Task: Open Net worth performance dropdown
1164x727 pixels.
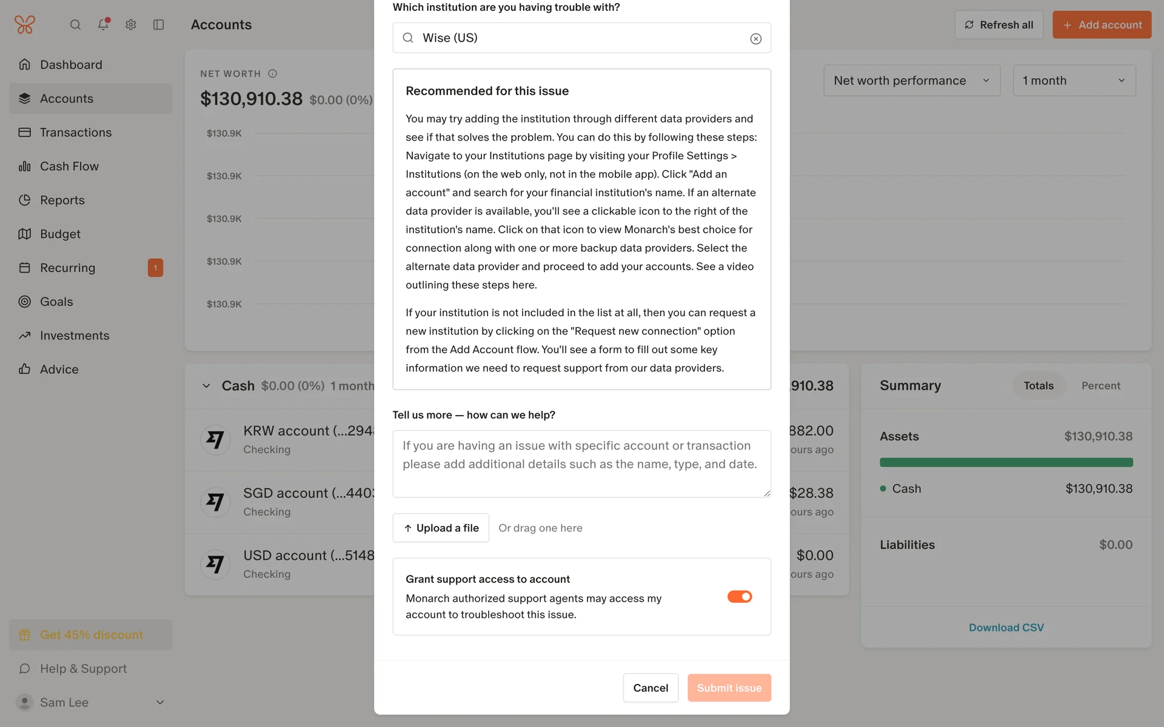Action: click(x=911, y=81)
